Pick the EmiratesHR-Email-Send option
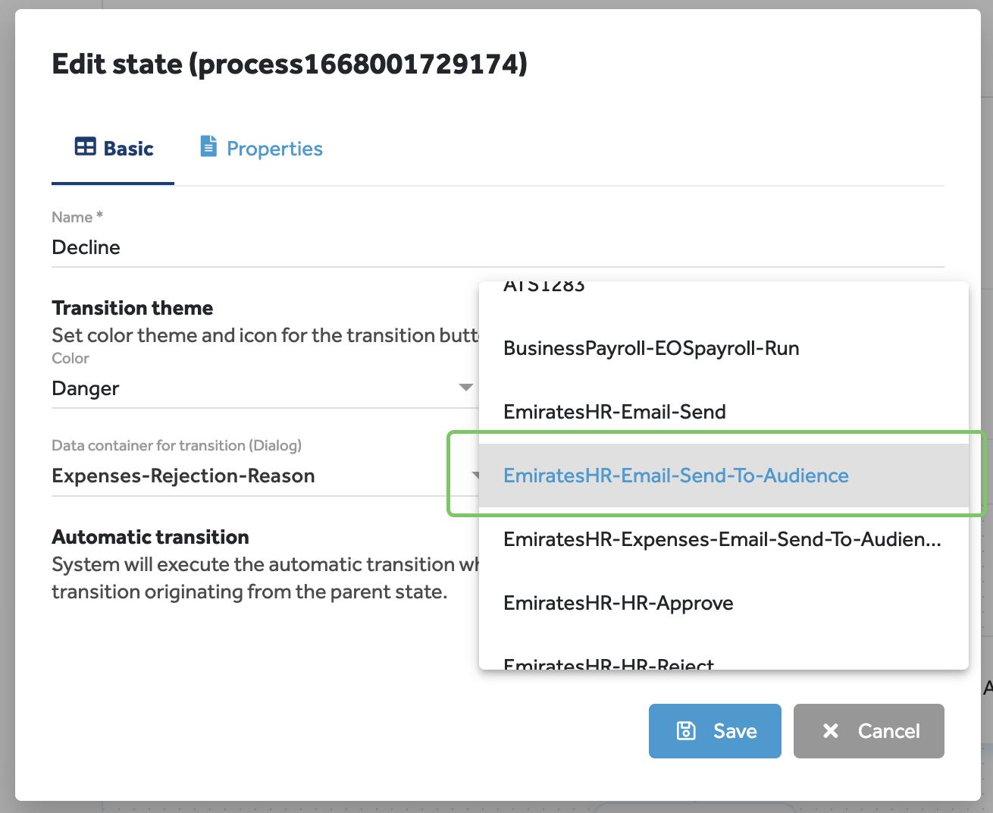The width and height of the screenshot is (993, 813). tap(615, 412)
